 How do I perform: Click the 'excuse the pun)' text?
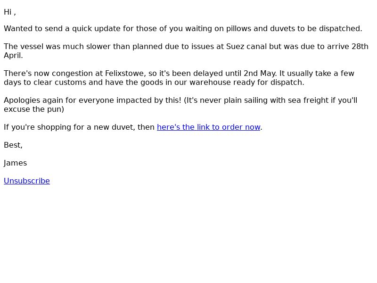pyautogui.click(x=34, y=109)
